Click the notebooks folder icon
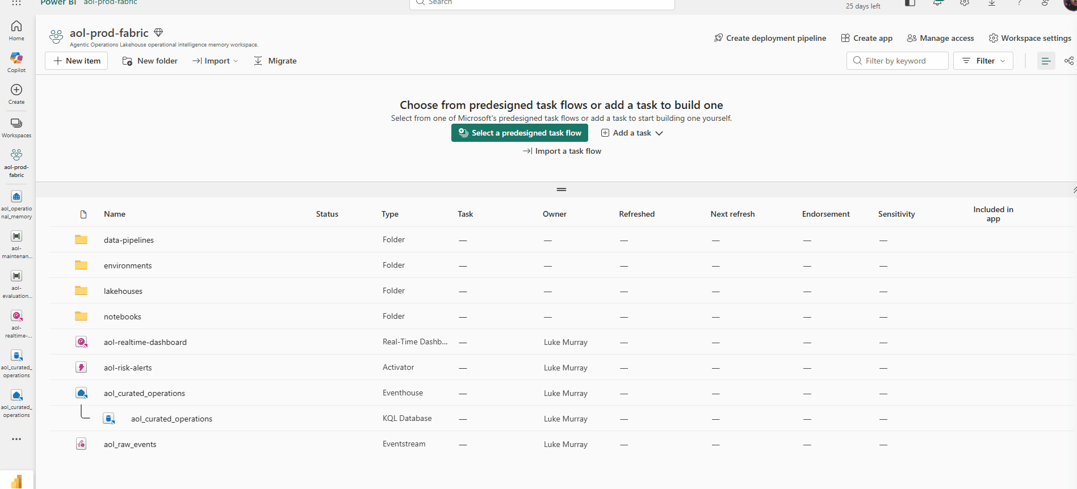The height and width of the screenshot is (489, 1077). tap(81, 316)
